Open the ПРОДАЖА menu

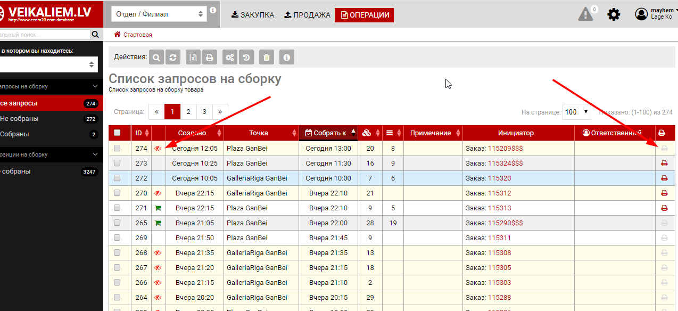(x=307, y=15)
